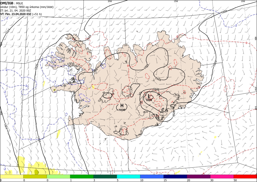
Task: Click the '20W' longitude label
Action: point(110,1)
